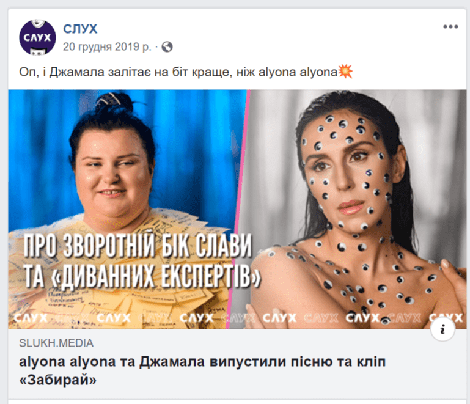Click the round info icon on the preview
Screen dimensions: 470x404
point(442,329)
